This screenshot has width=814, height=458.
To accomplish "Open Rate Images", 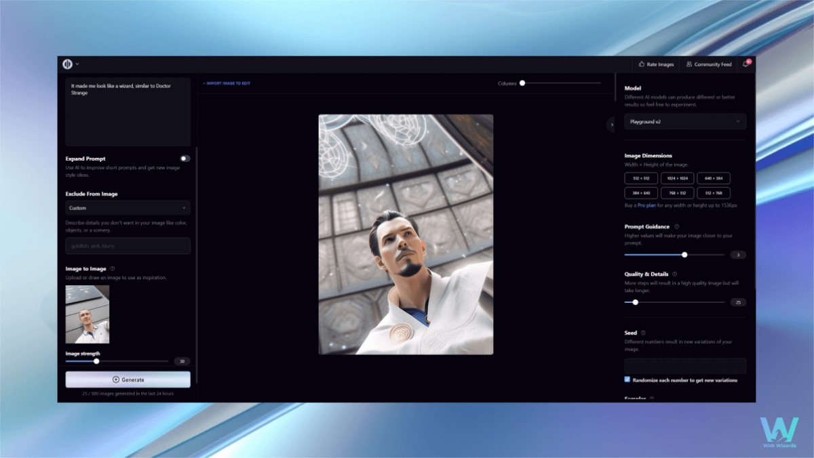I will pos(656,64).
